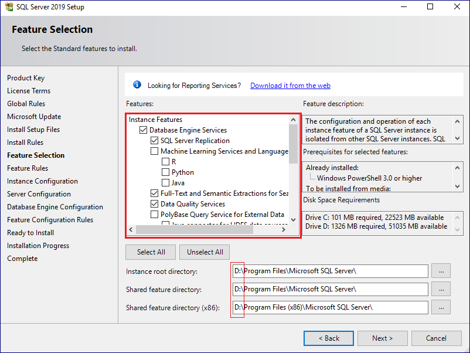Maximize the setup window
This screenshot has width=470, height=353.
[x=430, y=6]
